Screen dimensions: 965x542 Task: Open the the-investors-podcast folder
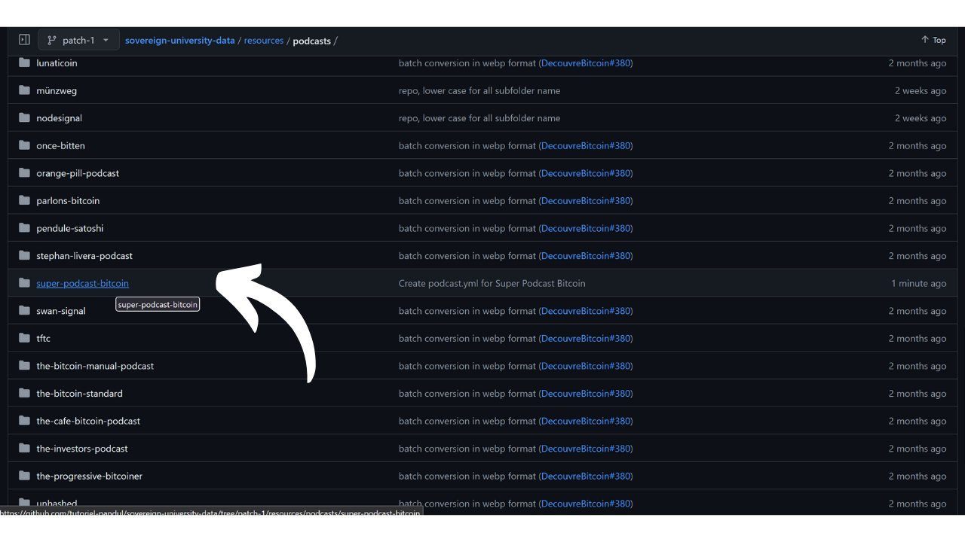(82, 449)
